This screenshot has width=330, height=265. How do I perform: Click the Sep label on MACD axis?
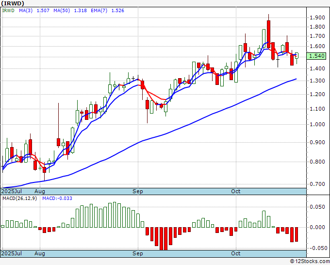point(138,253)
